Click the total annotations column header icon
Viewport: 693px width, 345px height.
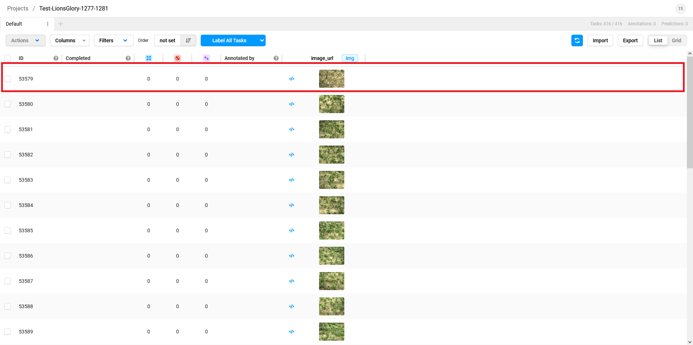149,58
